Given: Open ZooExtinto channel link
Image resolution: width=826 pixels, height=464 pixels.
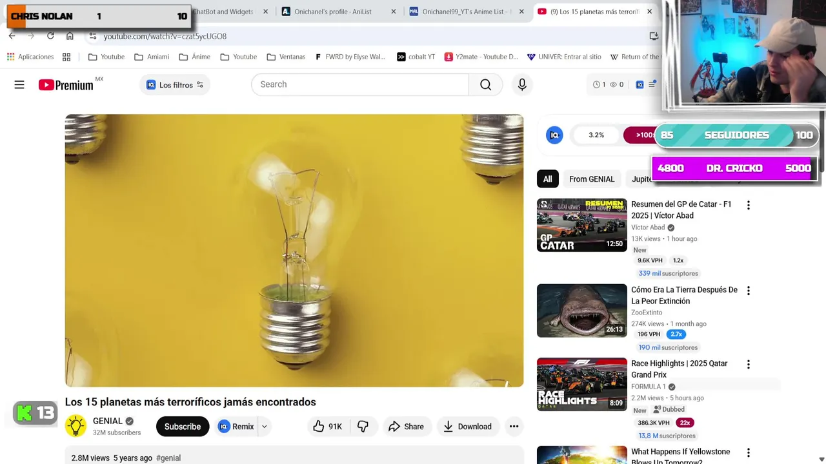Looking at the screenshot, I should coord(647,313).
